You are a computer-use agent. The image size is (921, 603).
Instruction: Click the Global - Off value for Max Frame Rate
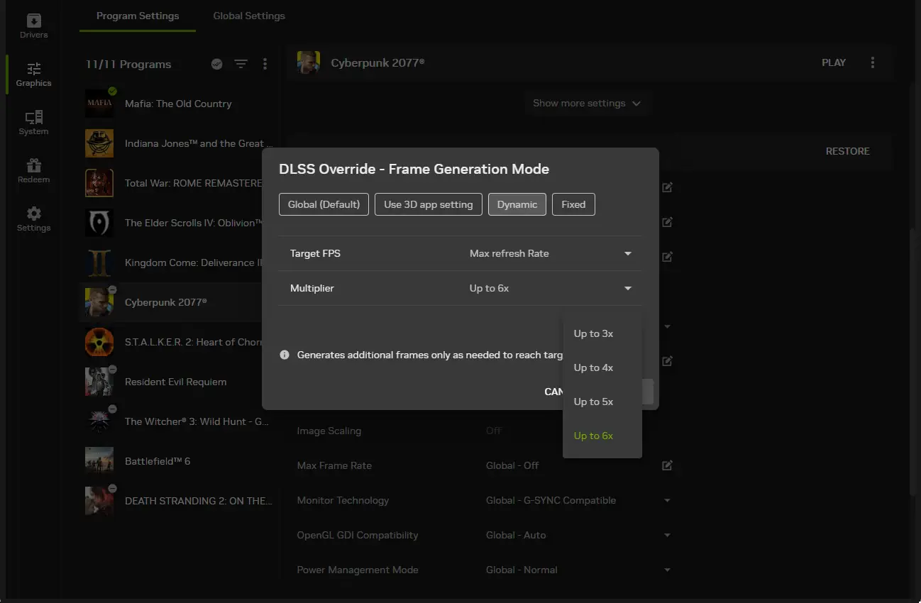tap(512, 465)
